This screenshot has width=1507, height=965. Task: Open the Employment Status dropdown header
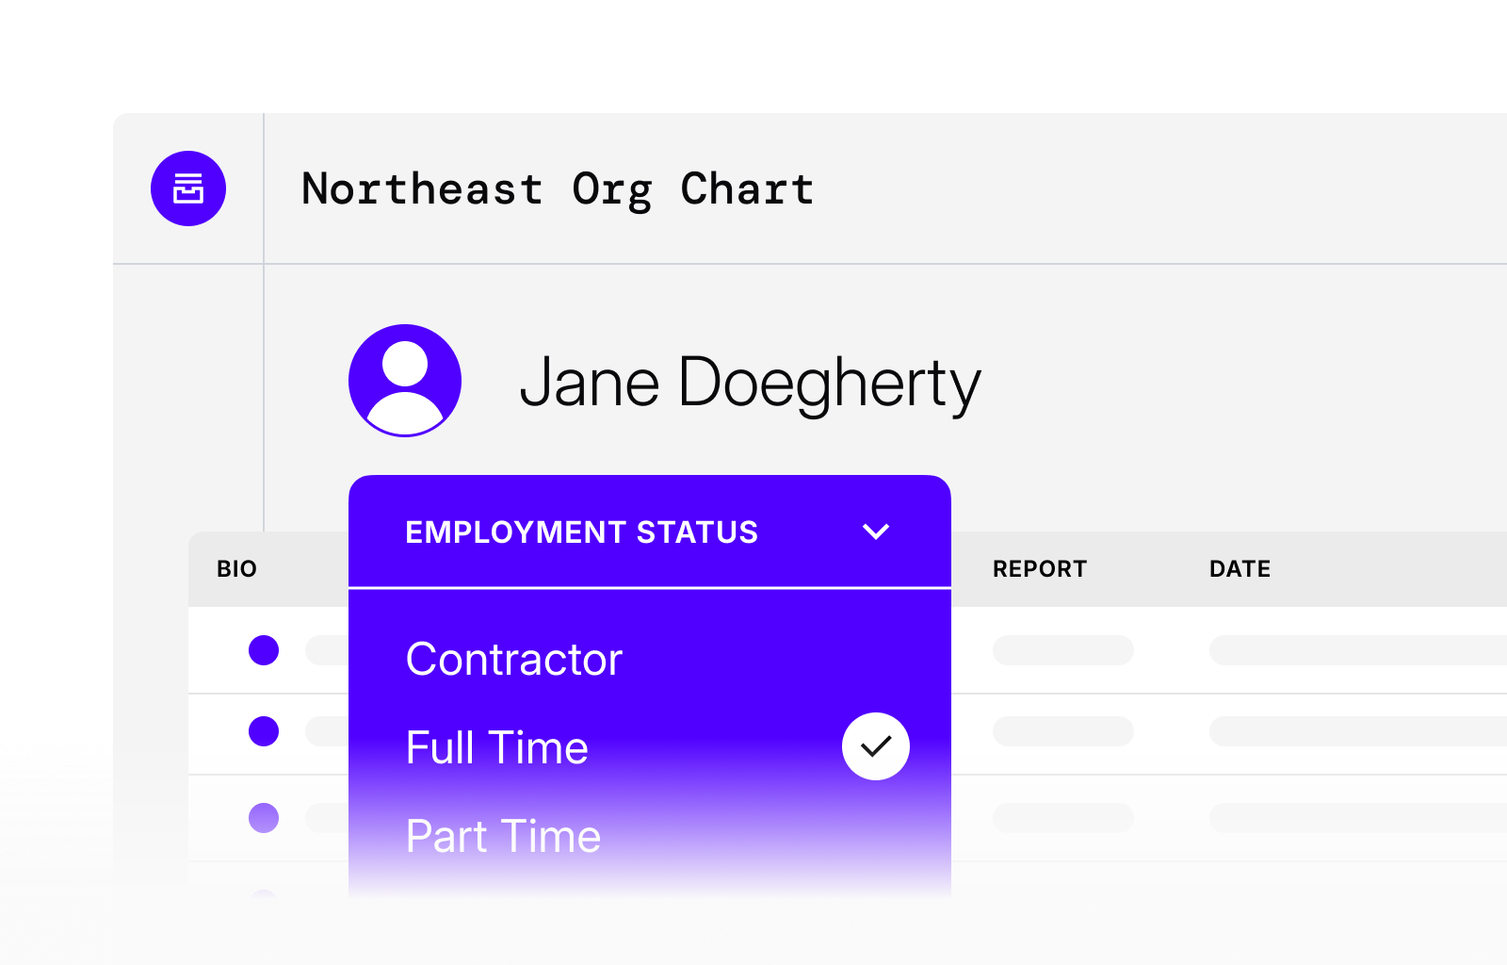pyautogui.click(x=581, y=532)
